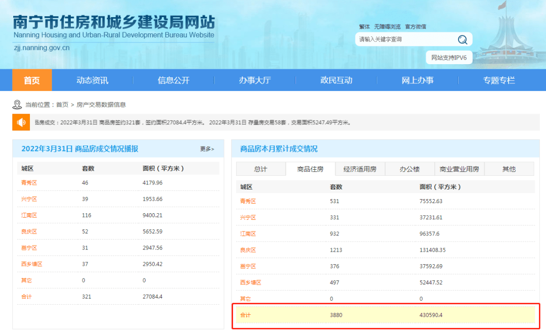546x335 pixels.
Task: Click the 116 units value for 江南区
Action: tap(86, 215)
